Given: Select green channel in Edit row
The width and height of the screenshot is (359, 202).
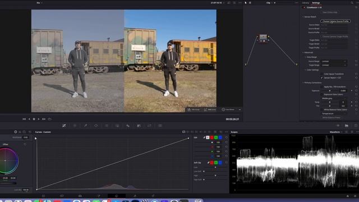Looking at the screenshot, I should coord(216,137).
